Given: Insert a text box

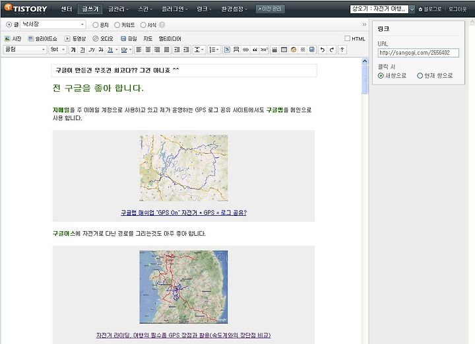Looking at the screenshot, I should (x=227, y=50).
